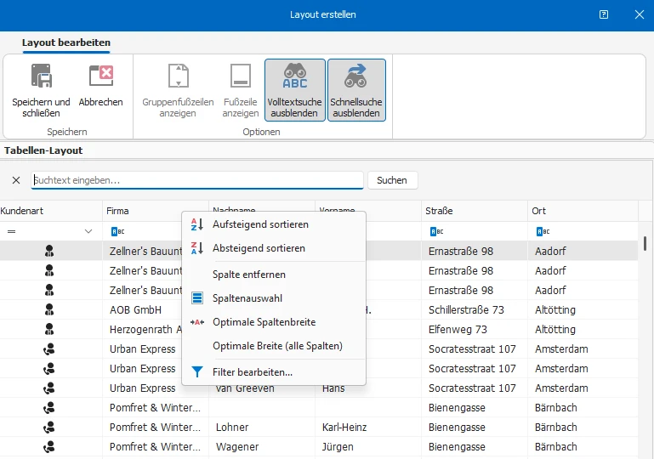Click the Straße column header
This screenshot has height=459, width=654.
(x=475, y=211)
